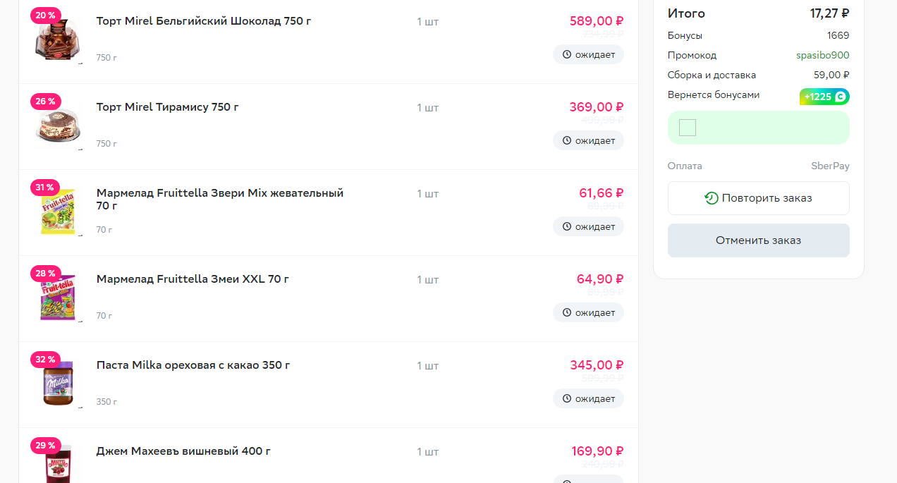Screen dimensions: 897x483
Task: Click the repeat-order clock arrow icon
Action: point(712,198)
